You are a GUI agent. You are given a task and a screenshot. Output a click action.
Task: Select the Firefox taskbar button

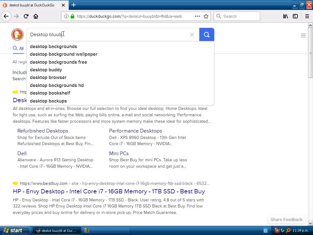pyautogui.click(x=57, y=231)
